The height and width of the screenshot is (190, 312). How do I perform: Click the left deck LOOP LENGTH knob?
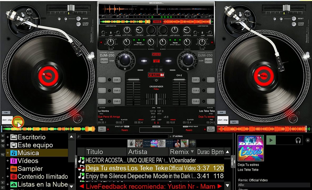[127, 30]
